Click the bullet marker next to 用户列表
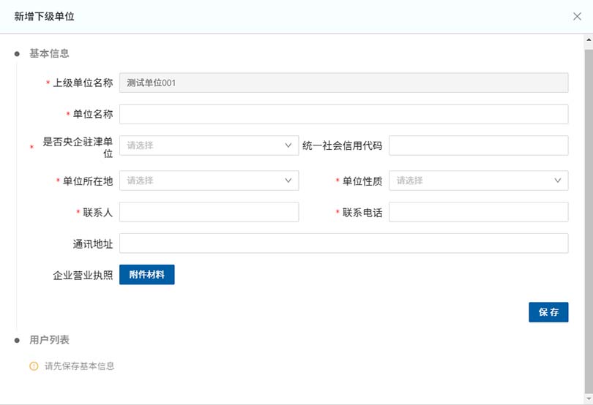The image size is (593, 405). pos(17,340)
